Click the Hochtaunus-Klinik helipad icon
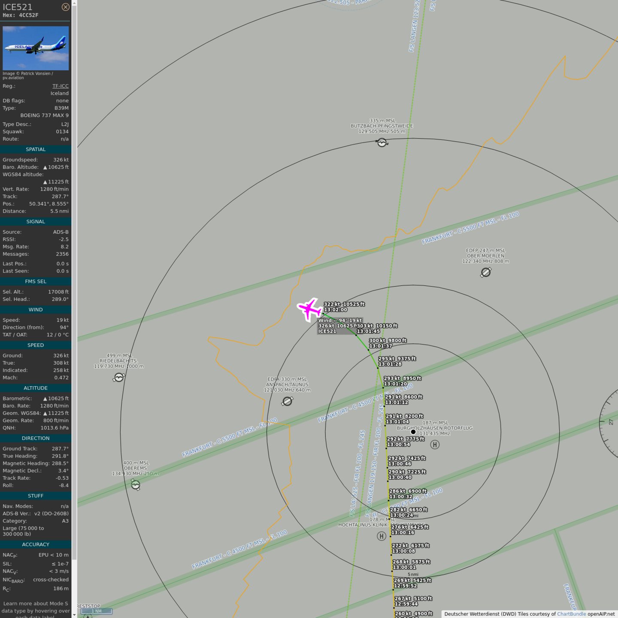 (x=381, y=536)
